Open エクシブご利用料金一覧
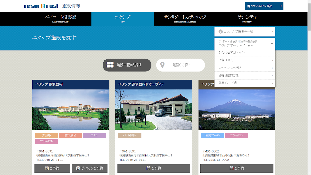The image size is (311, 175). pyautogui.click(x=245, y=32)
